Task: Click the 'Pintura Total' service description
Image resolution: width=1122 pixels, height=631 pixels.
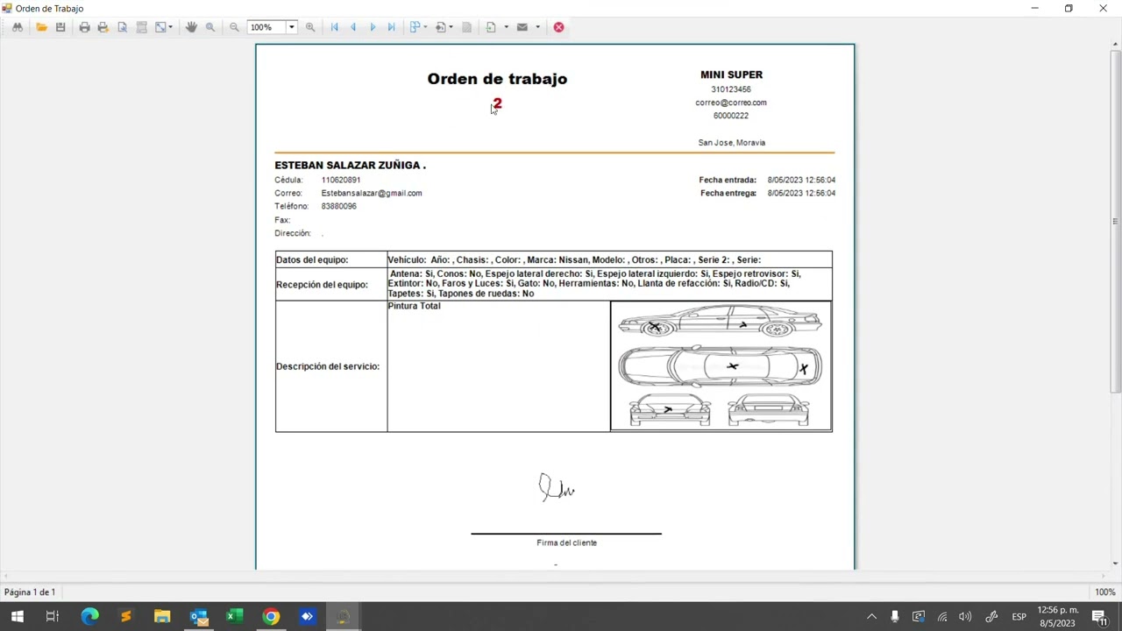Action: coord(414,306)
